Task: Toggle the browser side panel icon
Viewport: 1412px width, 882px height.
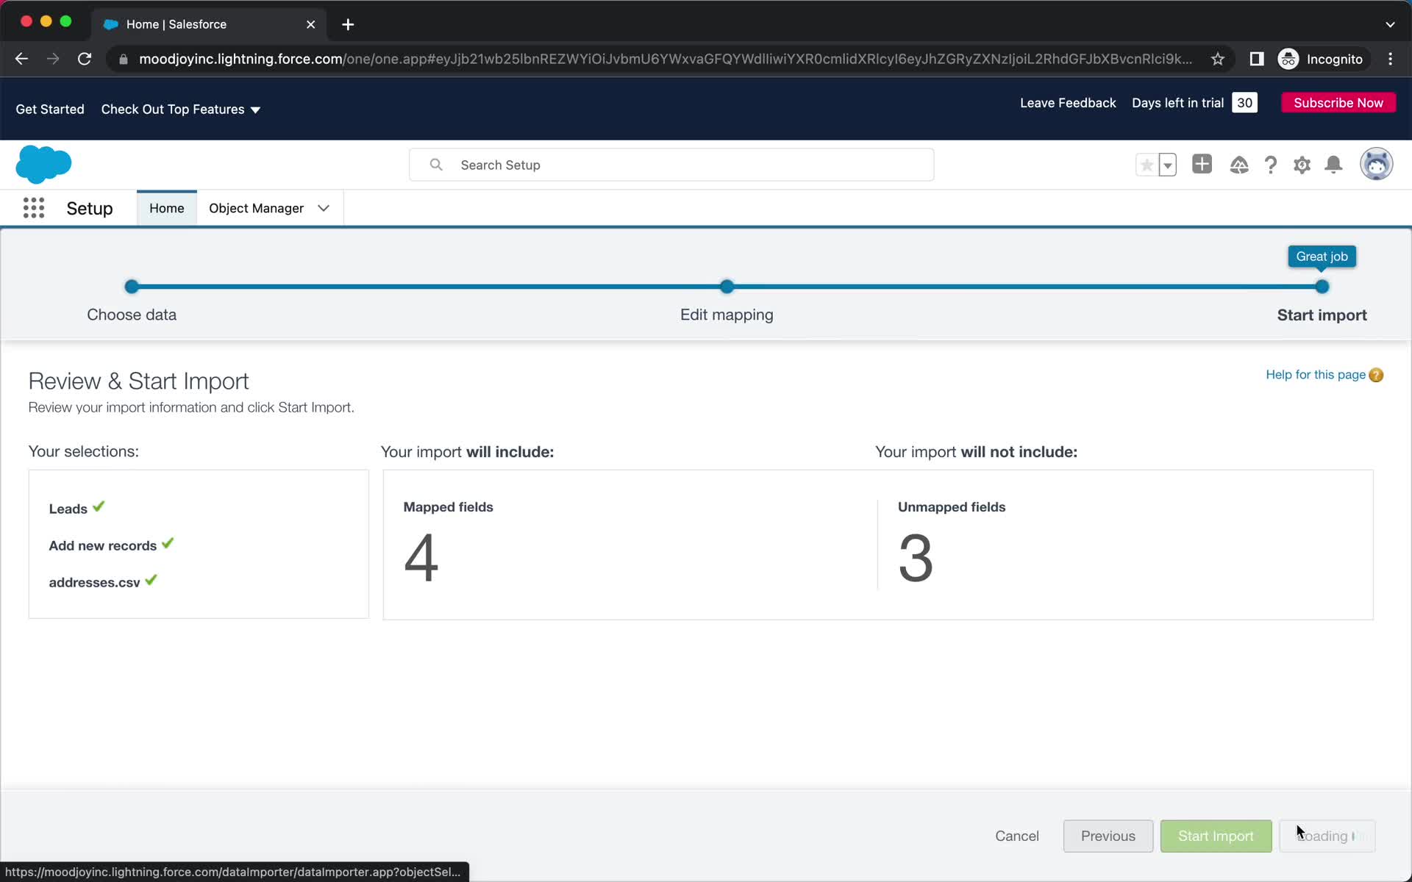Action: tap(1257, 59)
